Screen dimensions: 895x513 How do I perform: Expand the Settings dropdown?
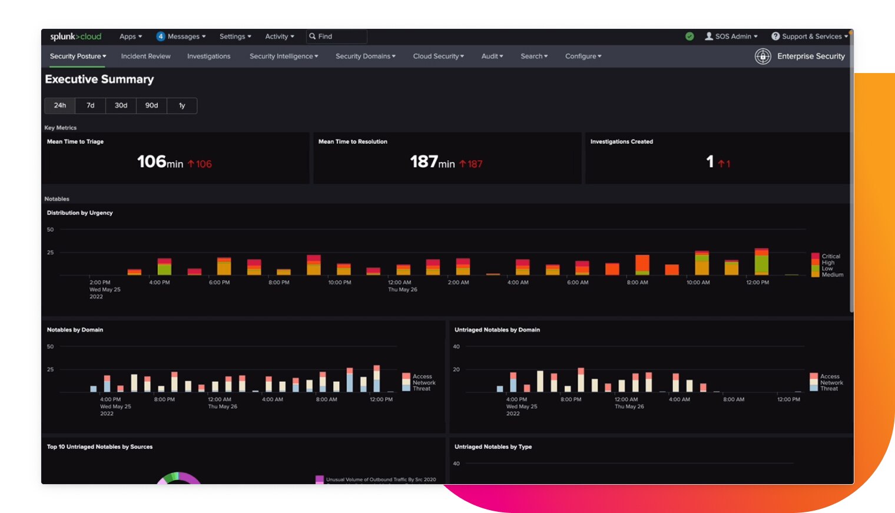(235, 37)
